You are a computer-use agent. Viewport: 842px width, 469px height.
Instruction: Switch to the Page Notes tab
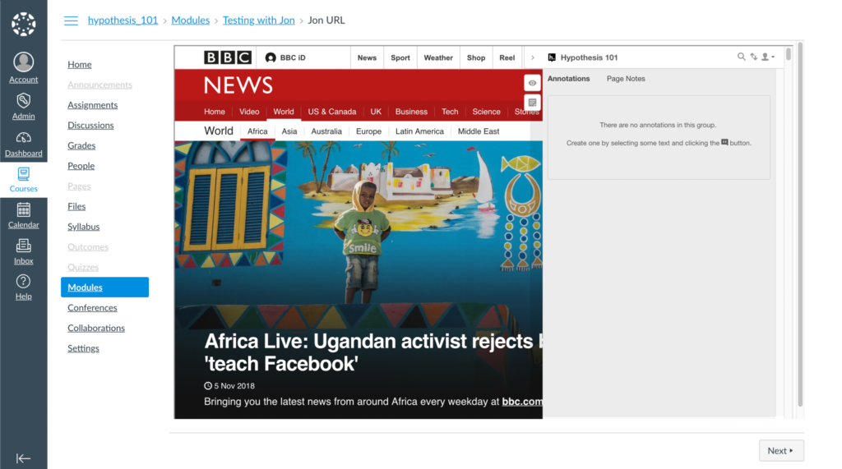(626, 78)
